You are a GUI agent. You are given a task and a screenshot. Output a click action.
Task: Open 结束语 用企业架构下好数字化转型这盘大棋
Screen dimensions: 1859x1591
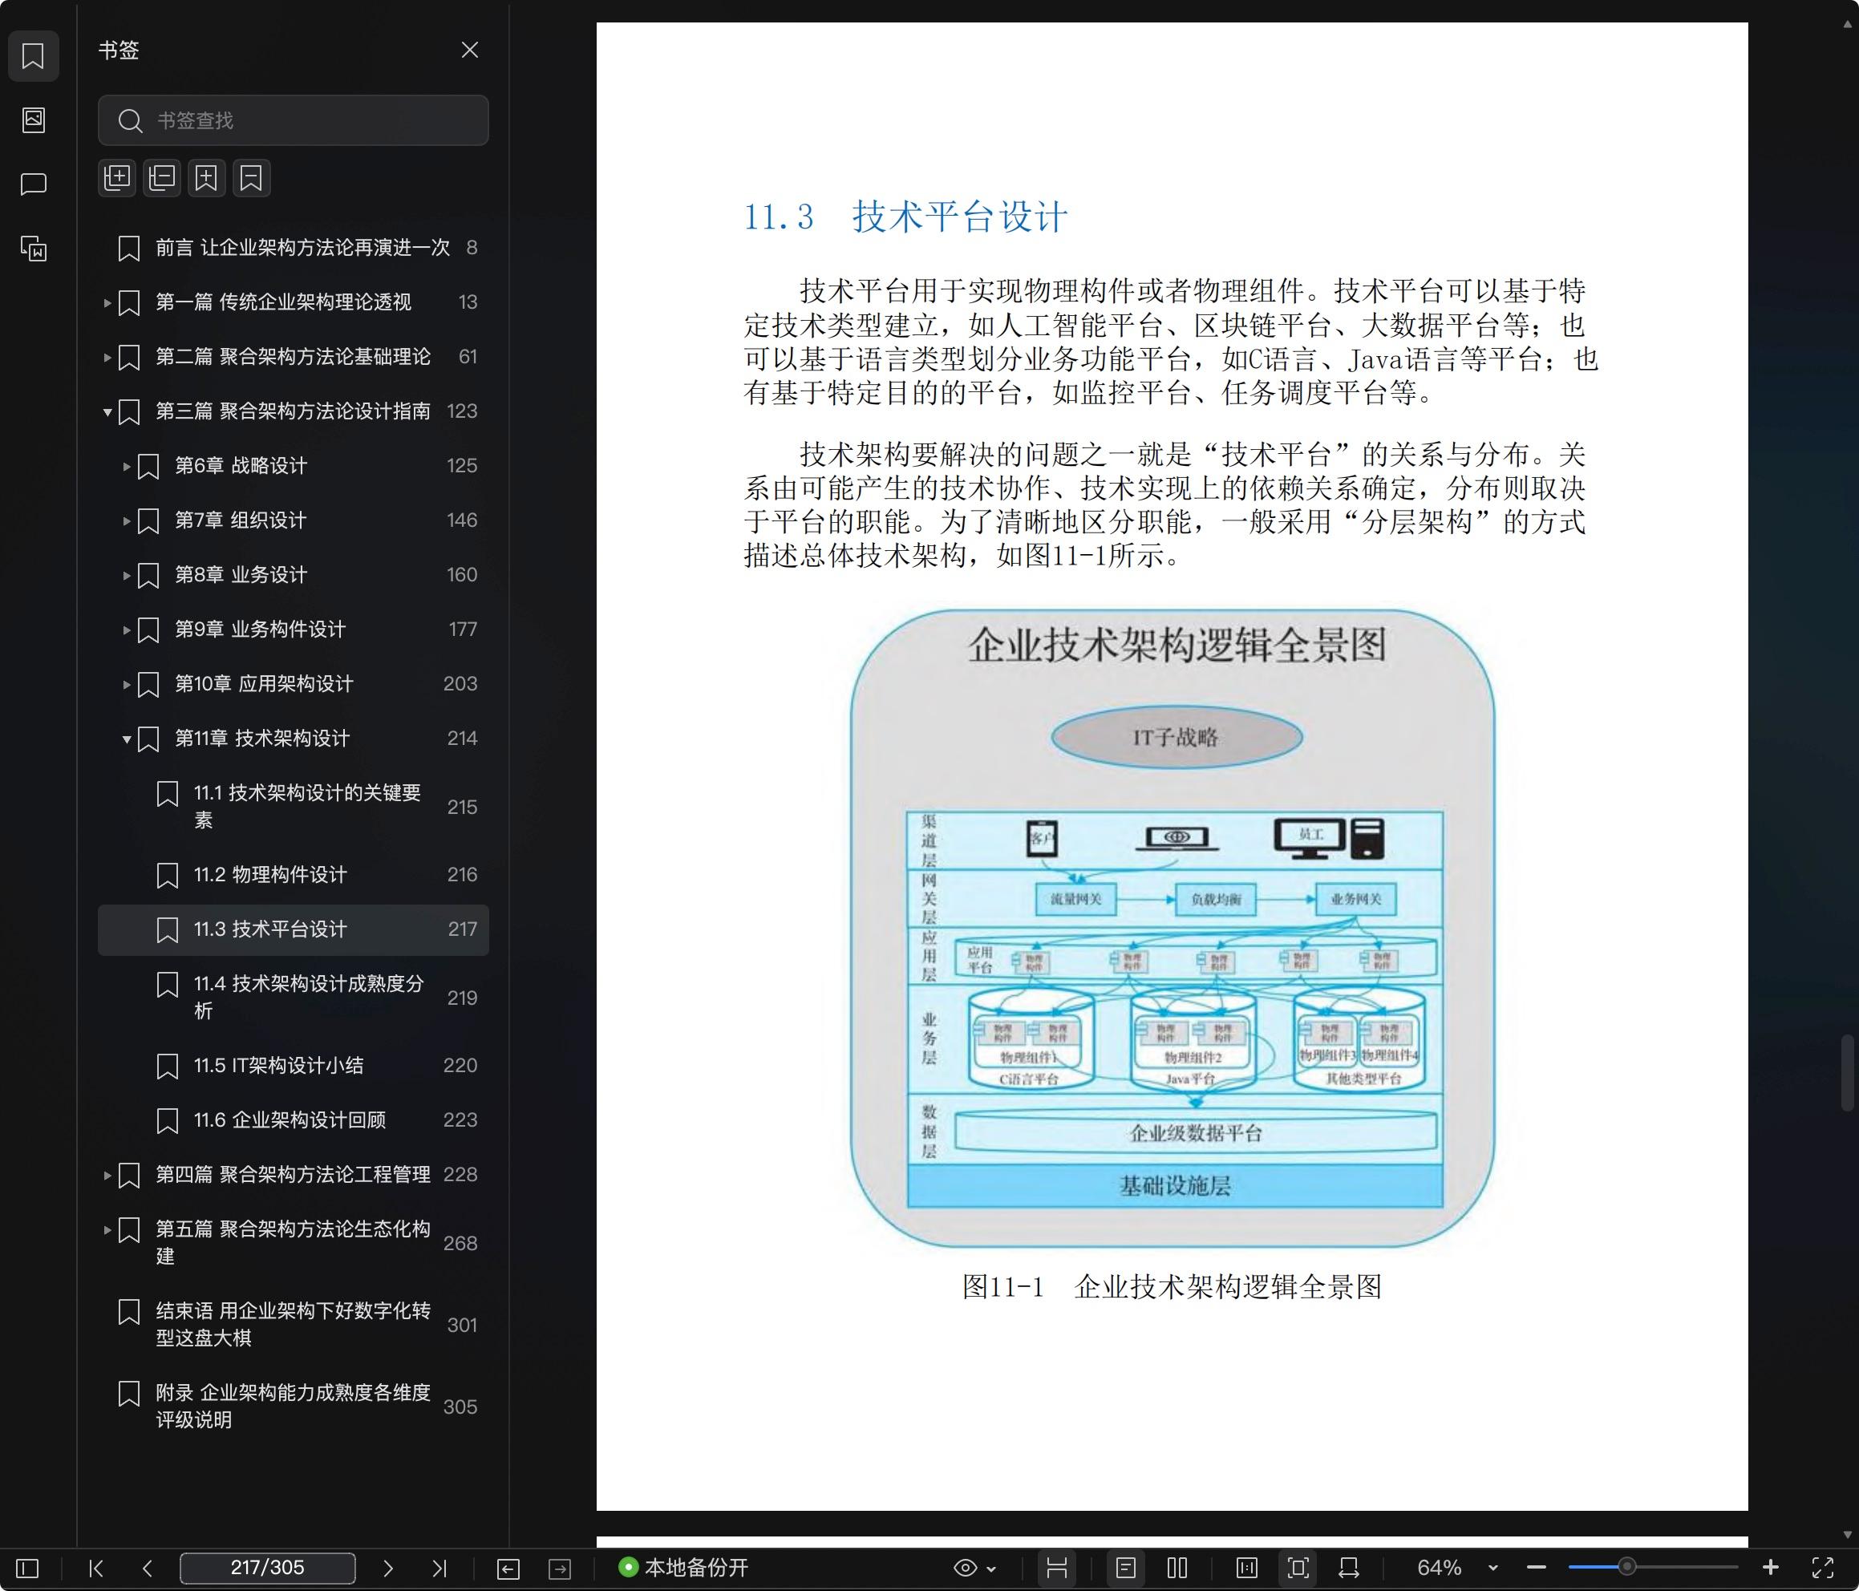click(294, 1325)
